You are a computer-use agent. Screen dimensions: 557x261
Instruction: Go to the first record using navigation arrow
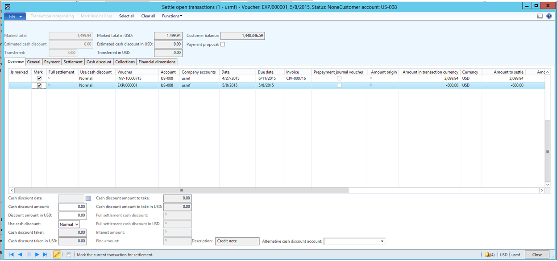pos(12,255)
